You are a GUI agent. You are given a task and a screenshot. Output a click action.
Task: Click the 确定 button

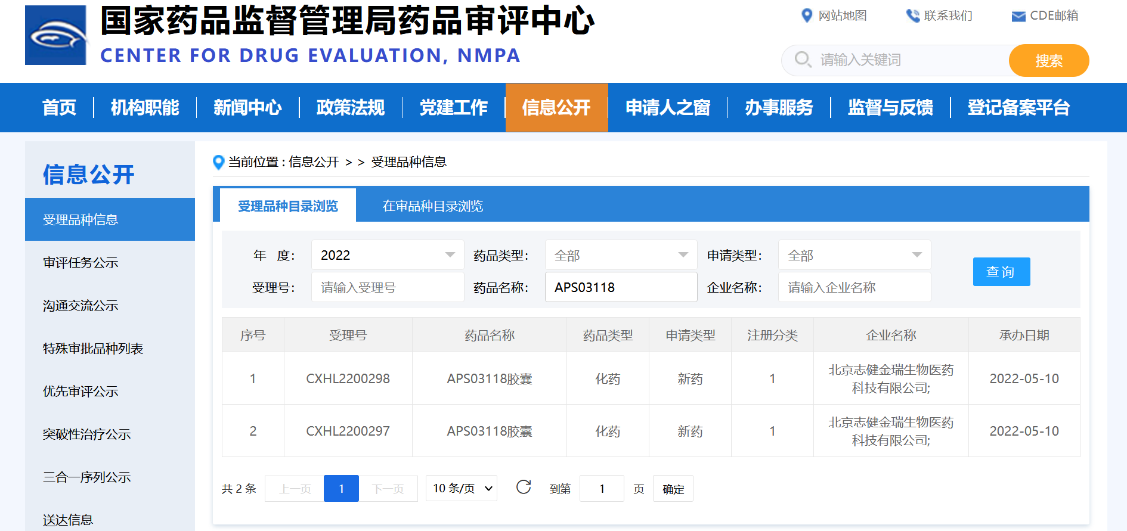[x=673, y=488]
